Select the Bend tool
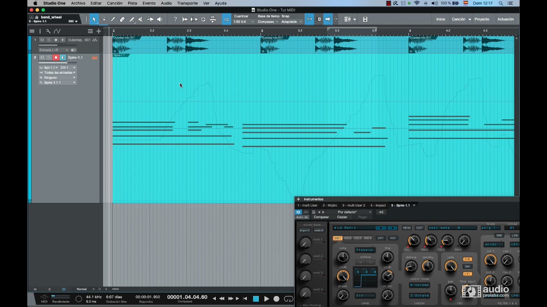 (150, 19)
